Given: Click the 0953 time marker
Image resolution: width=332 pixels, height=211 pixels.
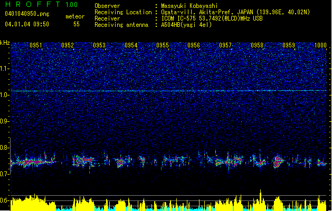Looking at the screenshot, I should 99,45.
